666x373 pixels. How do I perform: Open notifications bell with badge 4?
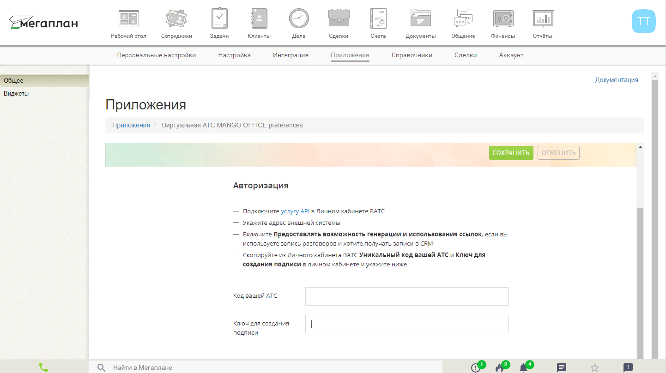tap(524, 368)
